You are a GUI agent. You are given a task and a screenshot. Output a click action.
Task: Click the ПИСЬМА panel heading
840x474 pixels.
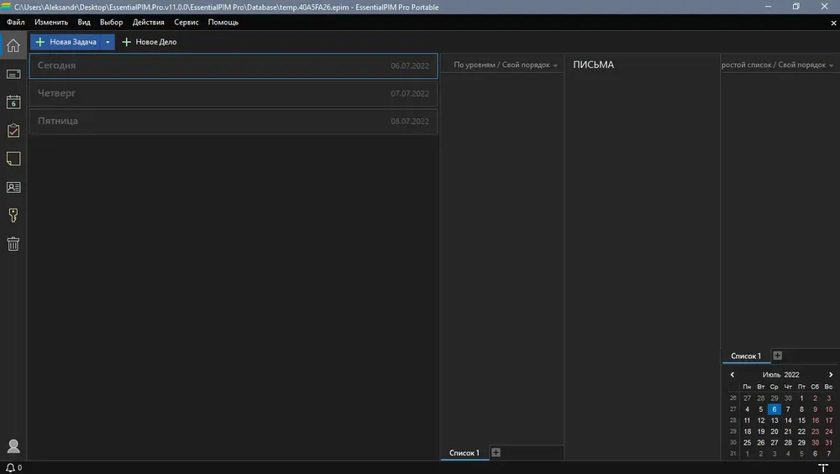[x=594, y=65]
